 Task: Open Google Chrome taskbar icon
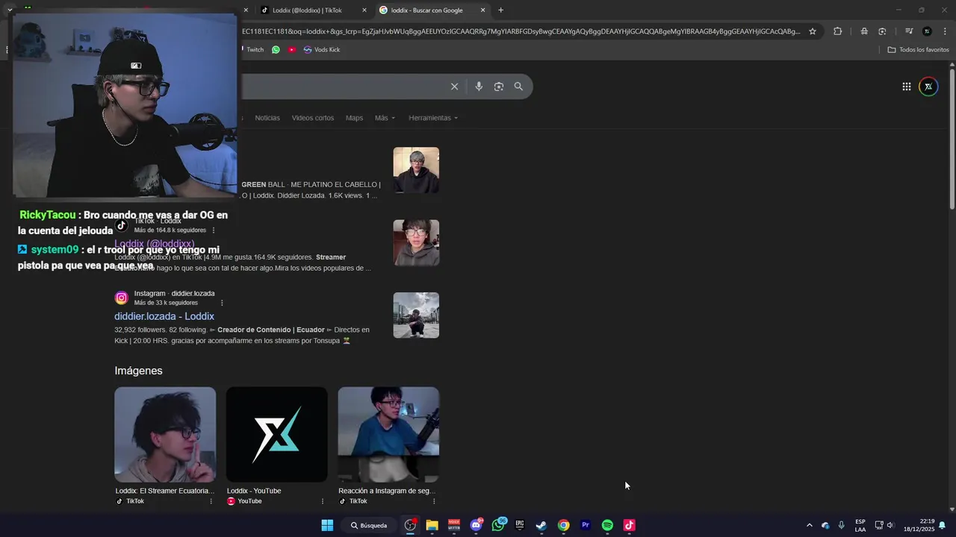564,525
